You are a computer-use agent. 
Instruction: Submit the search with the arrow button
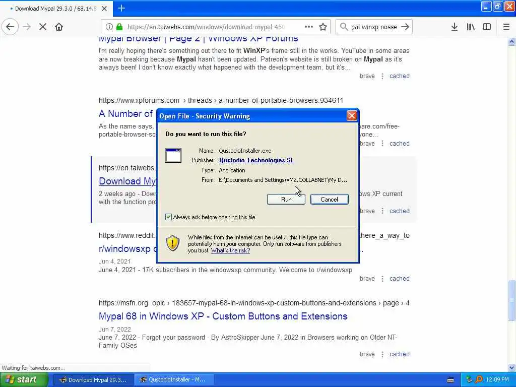pyautogui.click(x=405, y=27)
